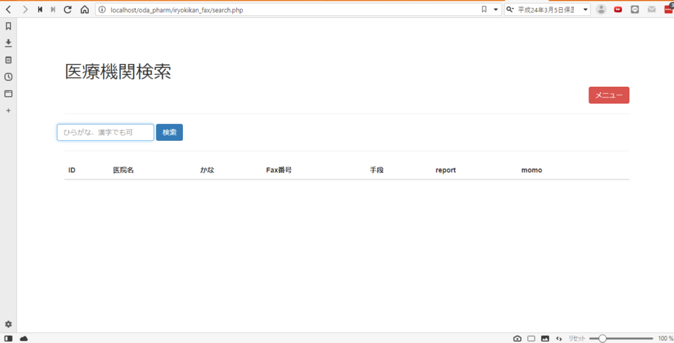The height and width of the screenshot is (343, 674).
Task: Open the Window panel in the sidebar
Action: pyautogui.click(x=9, y=93)
